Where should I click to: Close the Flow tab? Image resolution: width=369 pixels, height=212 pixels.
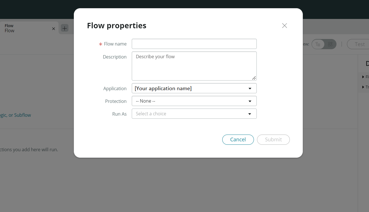53,28
